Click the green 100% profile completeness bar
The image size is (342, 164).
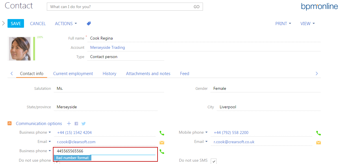(34, 49)
